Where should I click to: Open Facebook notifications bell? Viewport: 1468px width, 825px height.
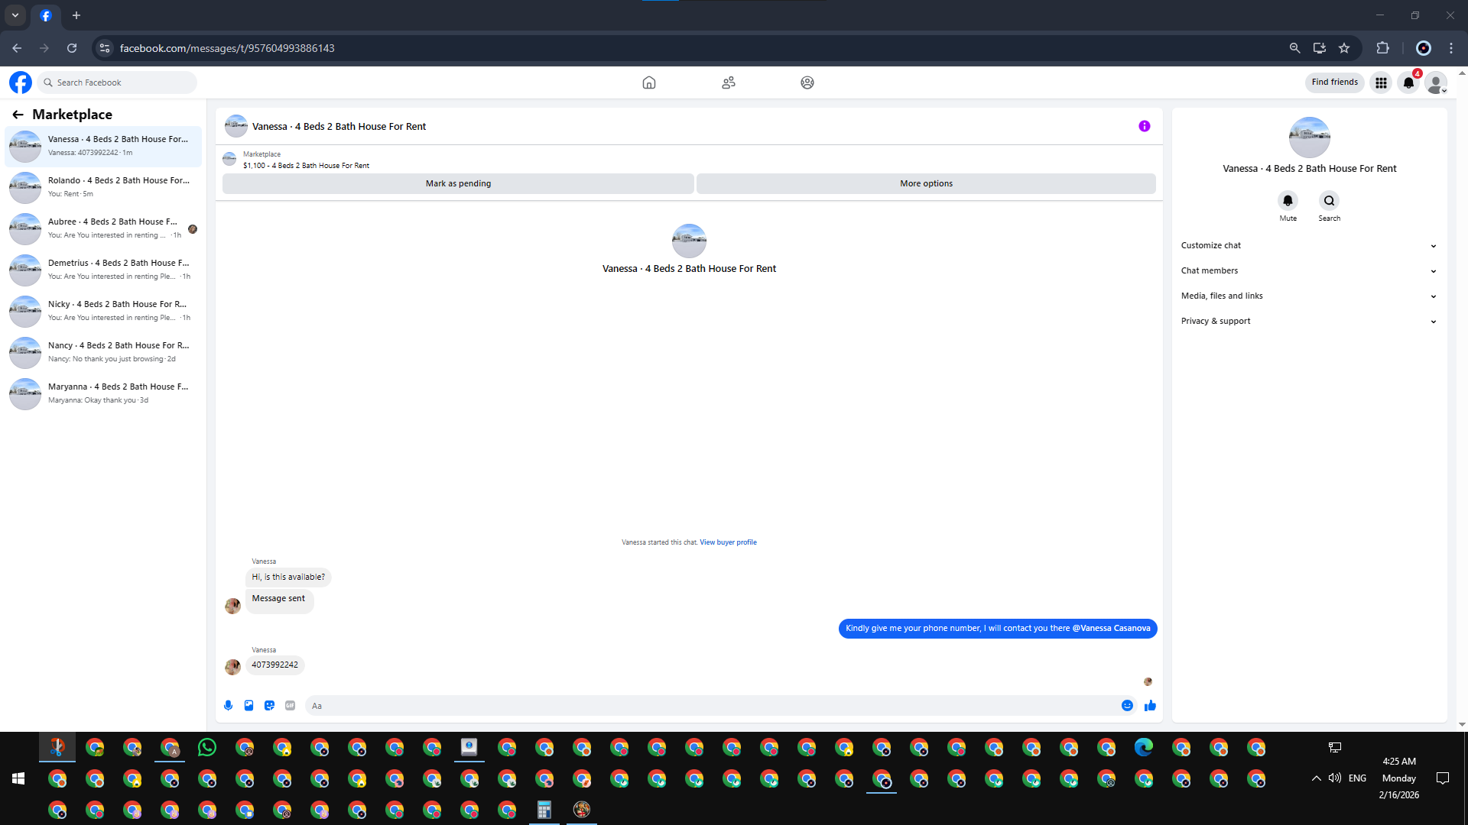(1408, 82)
